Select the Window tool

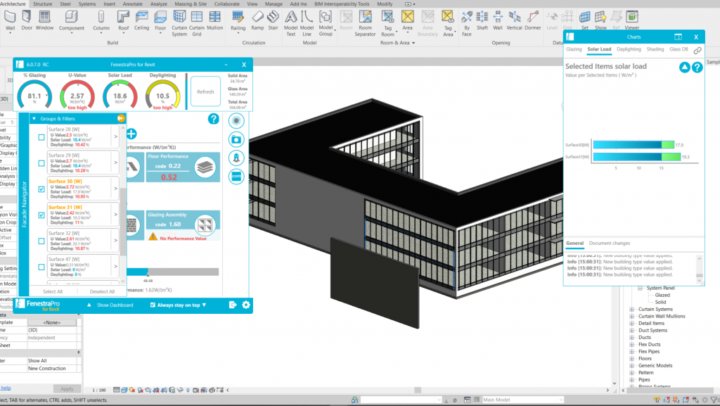[x=44, y=21]
